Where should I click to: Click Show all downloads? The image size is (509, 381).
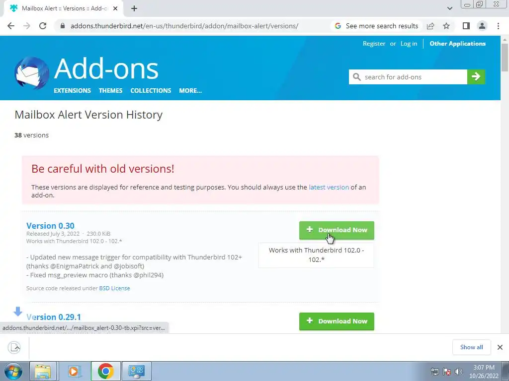coord(471,347)
